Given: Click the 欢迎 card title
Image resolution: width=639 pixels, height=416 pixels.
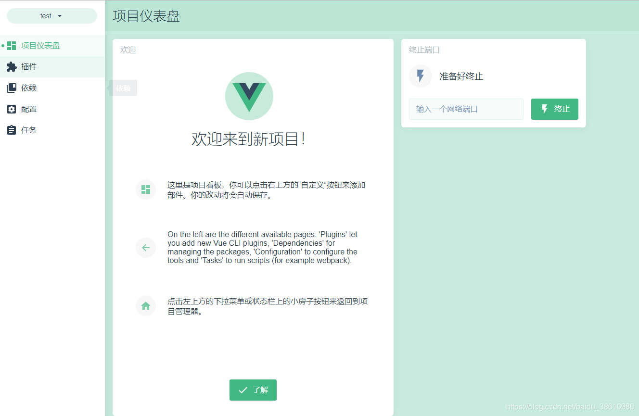Looking at the screenshot, I should [128, 50].
